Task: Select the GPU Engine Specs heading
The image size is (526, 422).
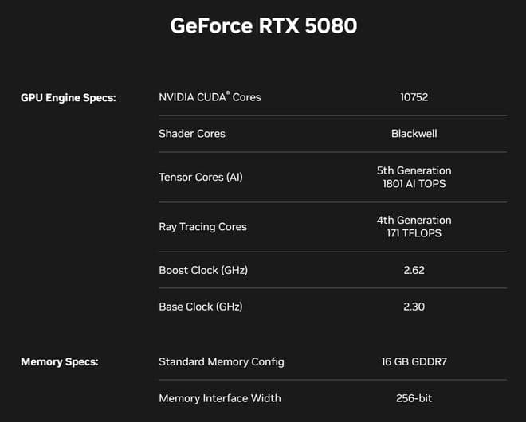Action: (69, 98)
